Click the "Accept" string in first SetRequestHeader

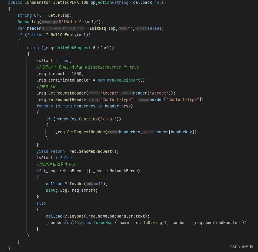pyautogui.click(x=110, y=93)
